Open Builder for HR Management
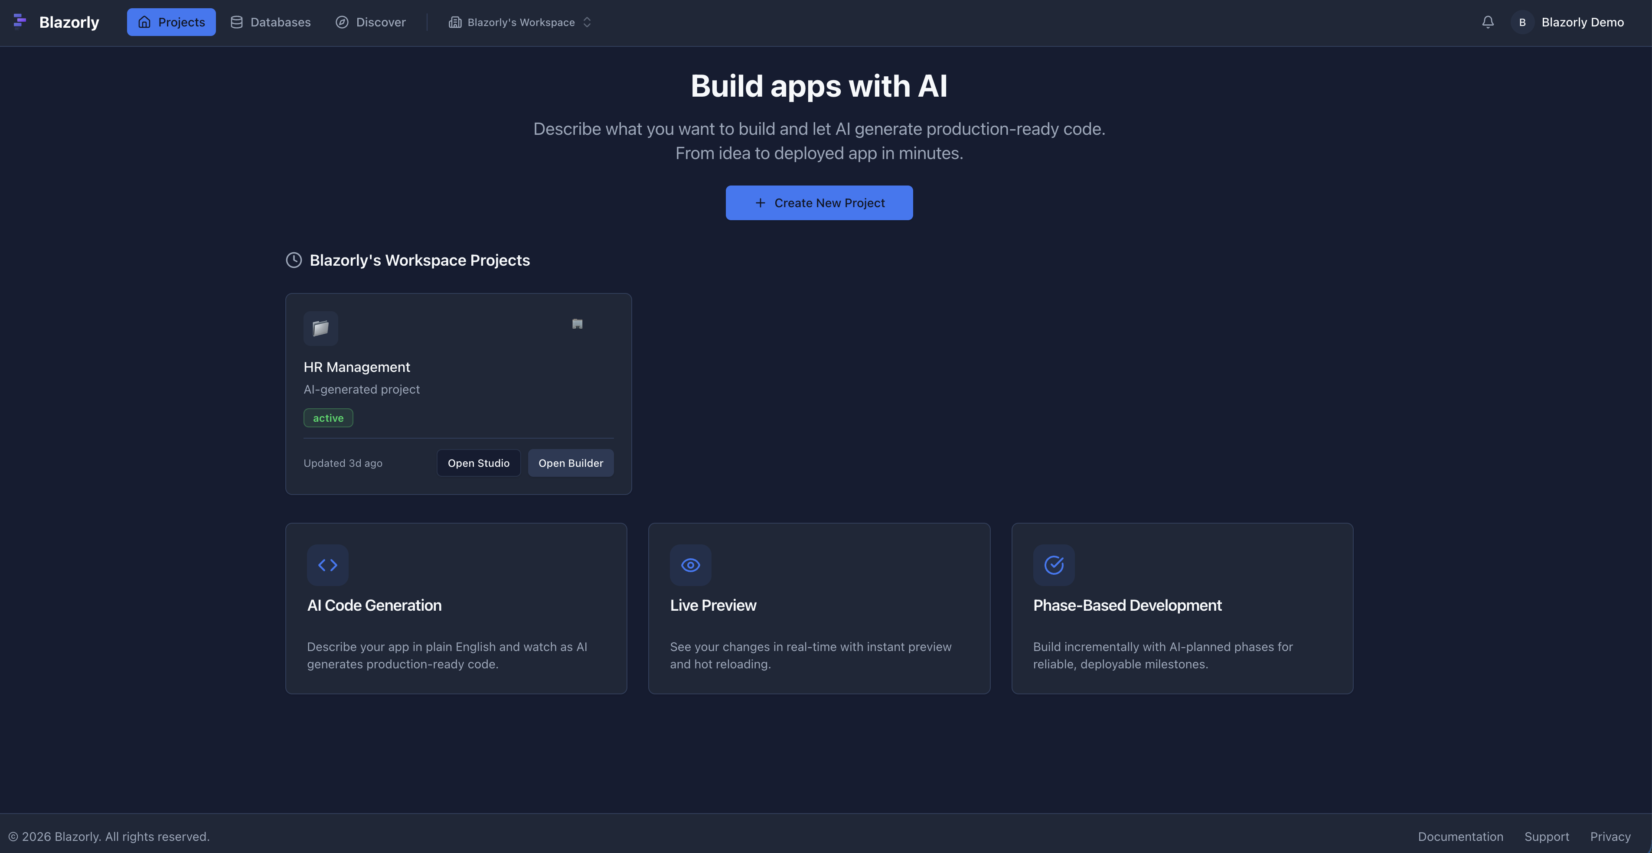Image resolution: width=1652 pixels, height=853 pixels. tap(570, 463)
